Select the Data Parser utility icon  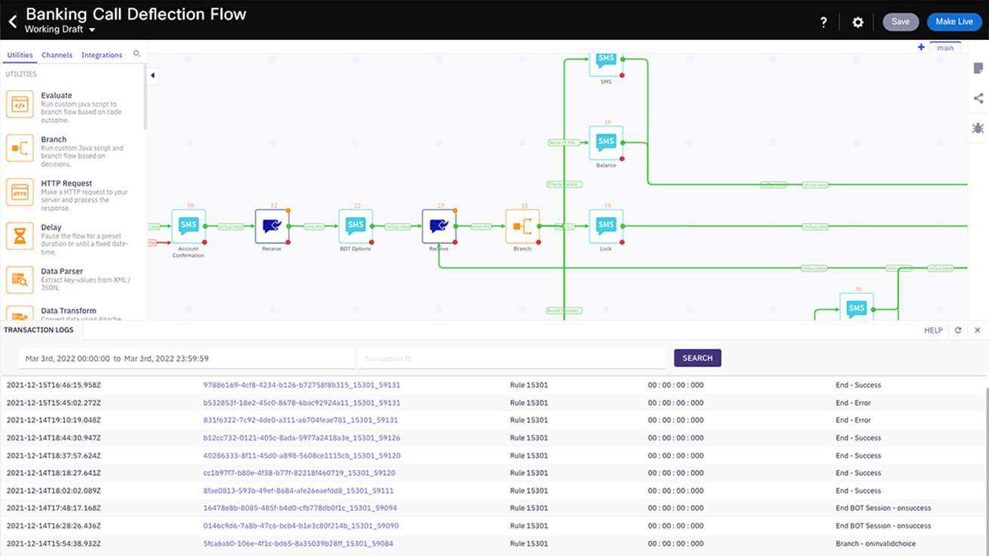click(x=20, y=280)
